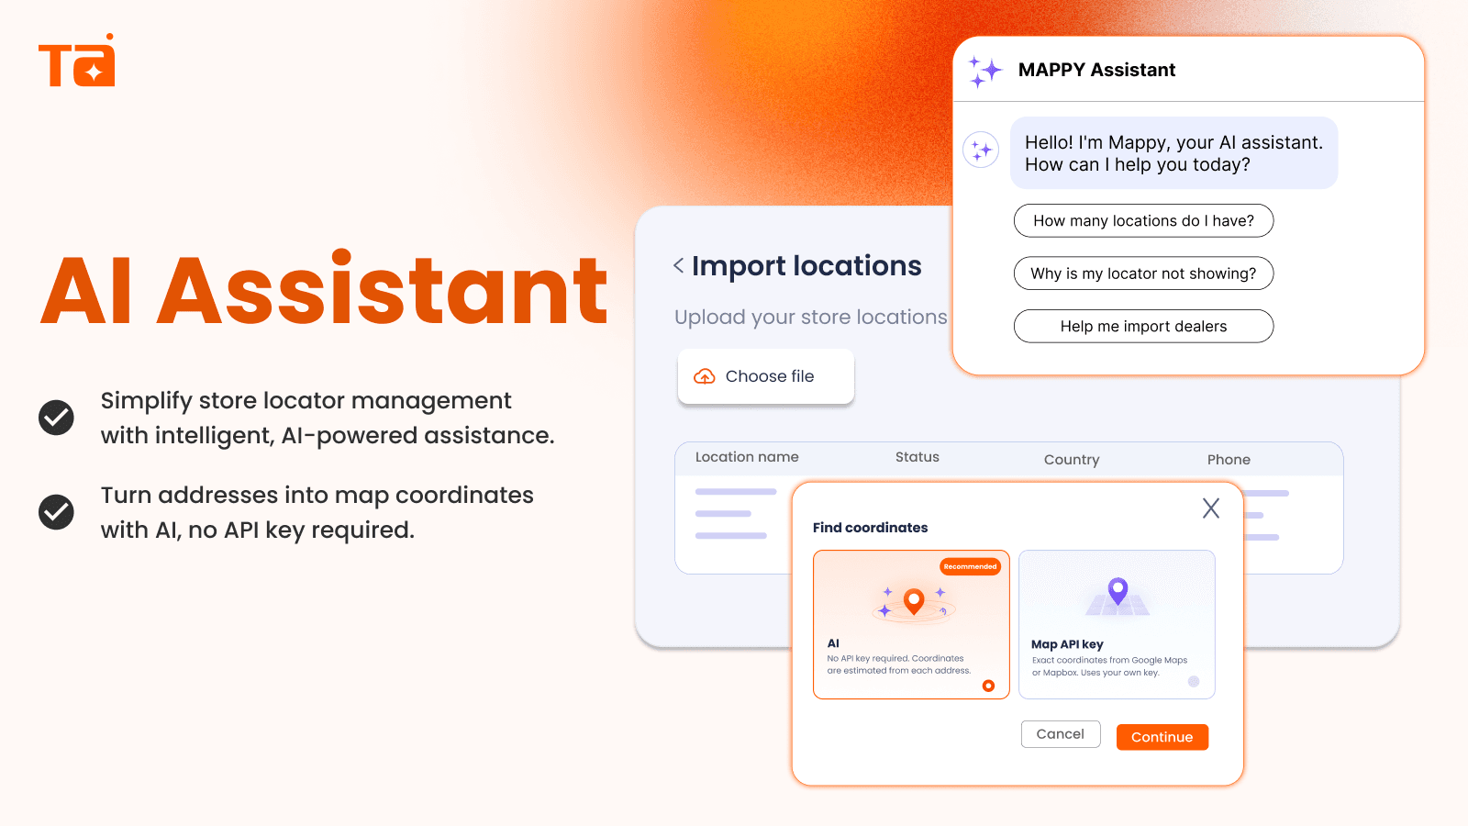Click the 'Import locations' heading text
The image size is (1468, 826).
(x=806, y=265)
